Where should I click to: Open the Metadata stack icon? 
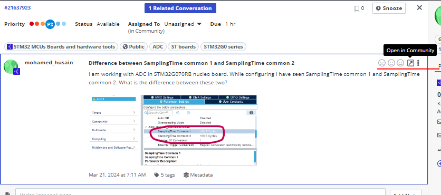186,175
